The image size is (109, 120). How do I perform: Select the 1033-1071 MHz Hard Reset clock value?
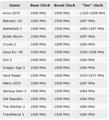click(x=92, y=76)
